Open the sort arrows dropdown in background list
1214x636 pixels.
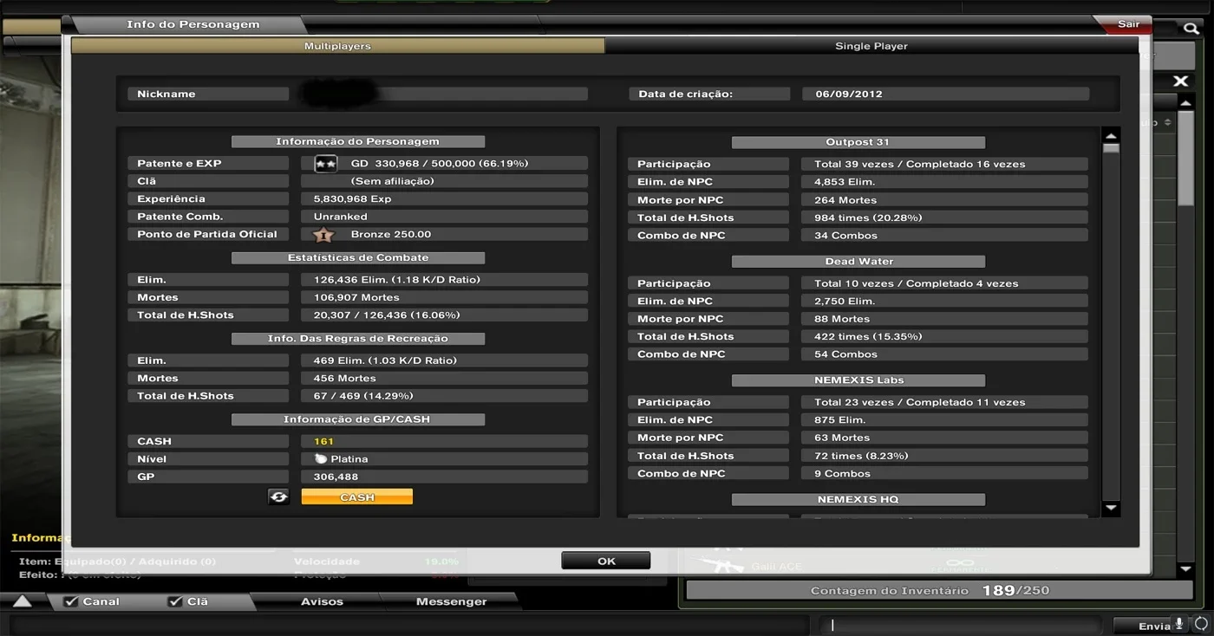pyautogui.click(x=1167, y=123)
